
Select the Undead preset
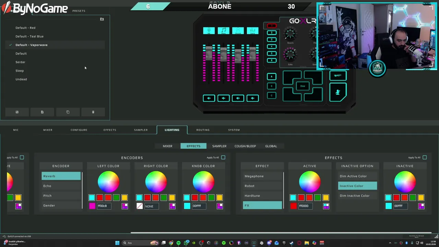[x=55, y=79]
